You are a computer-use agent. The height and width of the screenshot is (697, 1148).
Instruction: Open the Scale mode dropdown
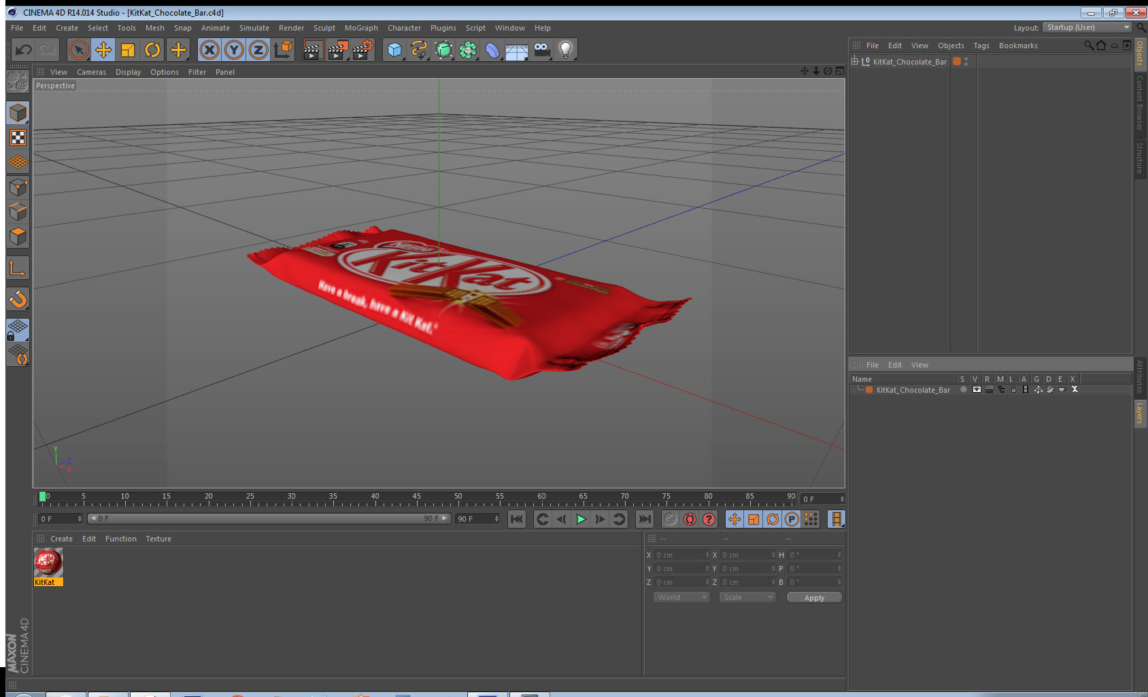747,597
